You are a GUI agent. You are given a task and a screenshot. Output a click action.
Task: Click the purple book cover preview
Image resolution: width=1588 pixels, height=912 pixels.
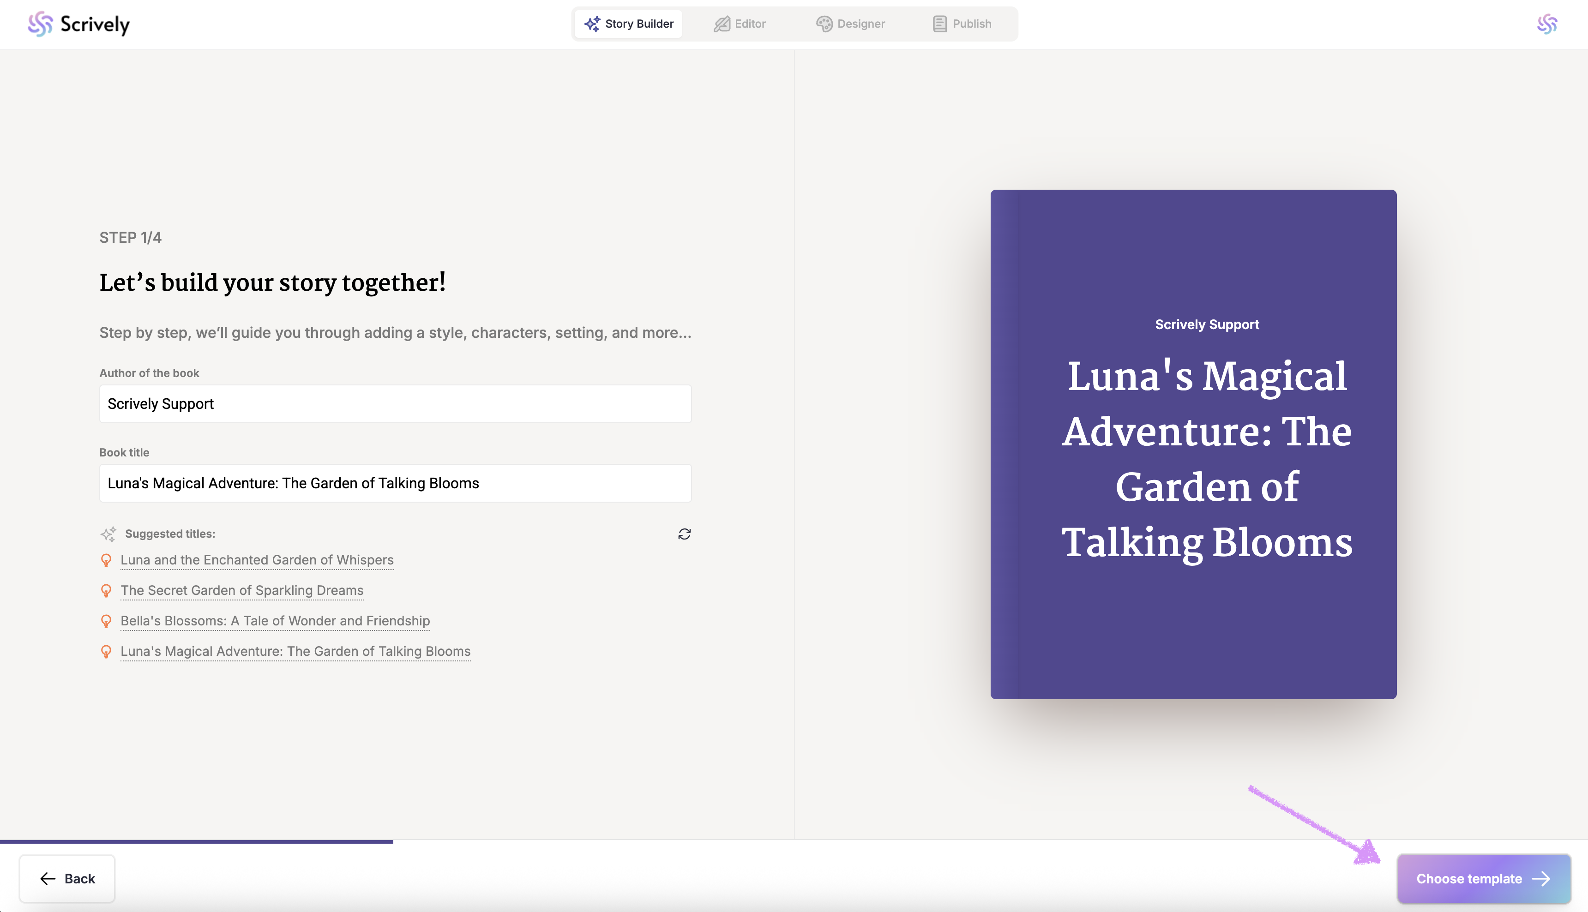1193,444
